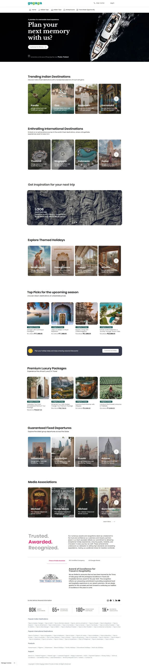The height and width of the screenshot is (666, 149).
Task: Click the Log In link
Action: [x=112, y=3]
